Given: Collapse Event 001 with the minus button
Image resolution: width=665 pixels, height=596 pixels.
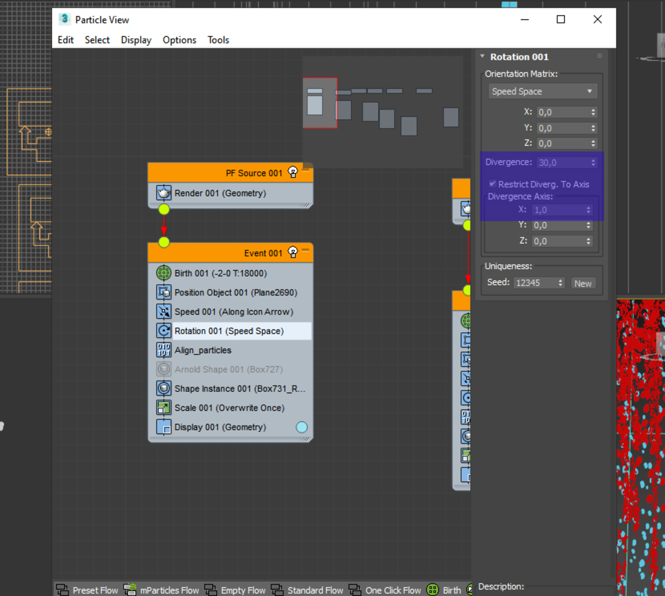Looking at the screenshot, I should tap(305, 250).
